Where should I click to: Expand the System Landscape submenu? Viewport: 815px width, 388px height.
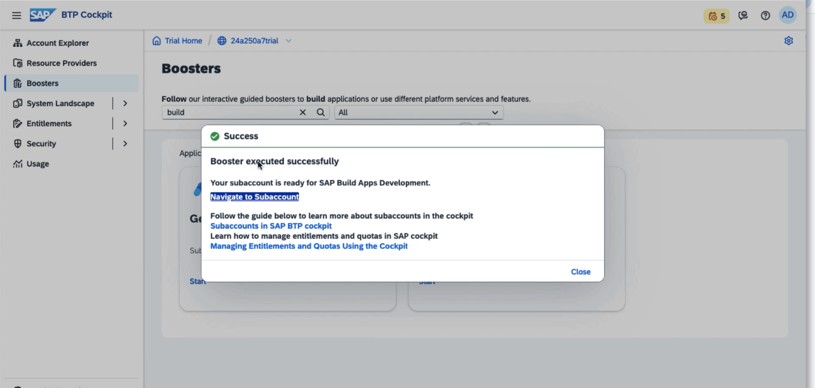(125, 104)
